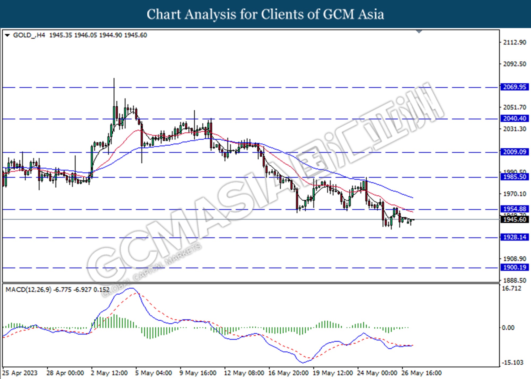The height and width of the screenshot is (379, 531).
Task: Select the 1900.19 price level label
Action: (x=515, y=267)
